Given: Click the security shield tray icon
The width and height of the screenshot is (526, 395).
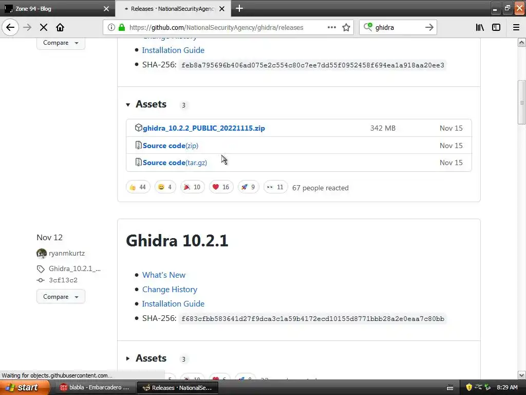Looking at the screenshot, I should click(x=469, y=387).
